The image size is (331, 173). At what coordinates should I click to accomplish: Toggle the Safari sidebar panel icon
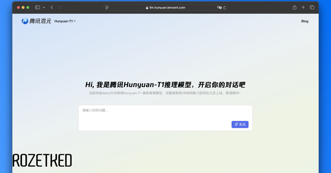[x=38, y=7]
